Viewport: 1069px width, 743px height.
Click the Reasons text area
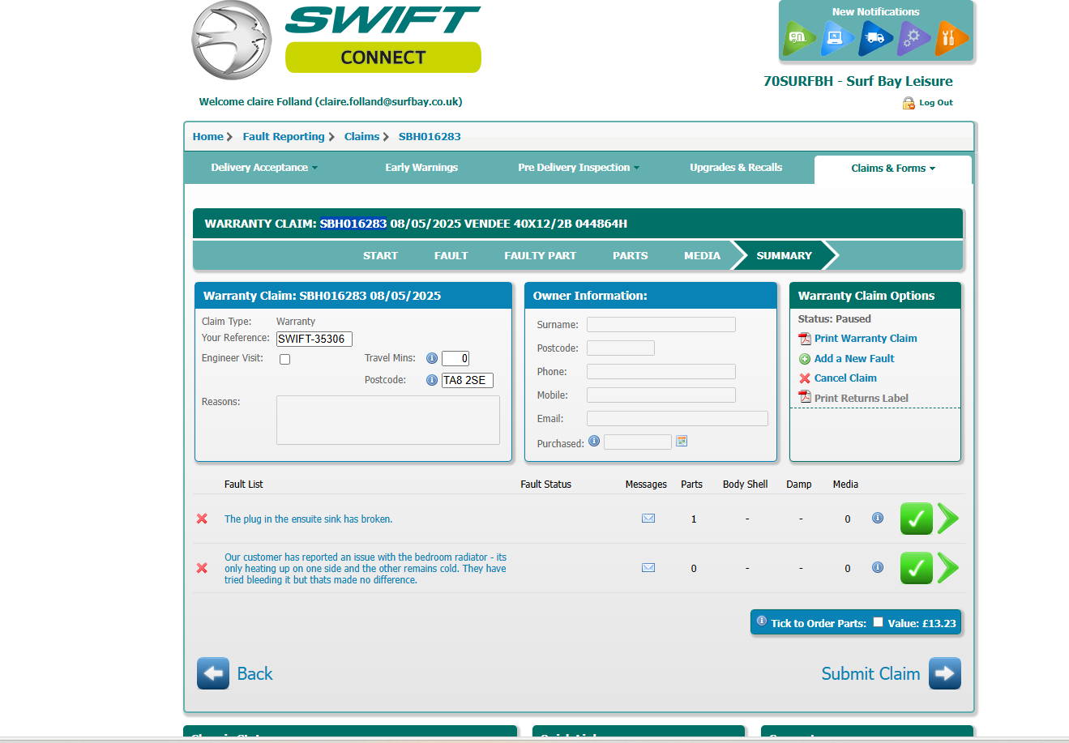(388, 420)
